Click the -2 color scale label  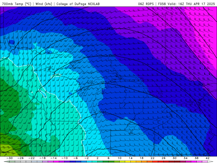click(x=87, y=158)
